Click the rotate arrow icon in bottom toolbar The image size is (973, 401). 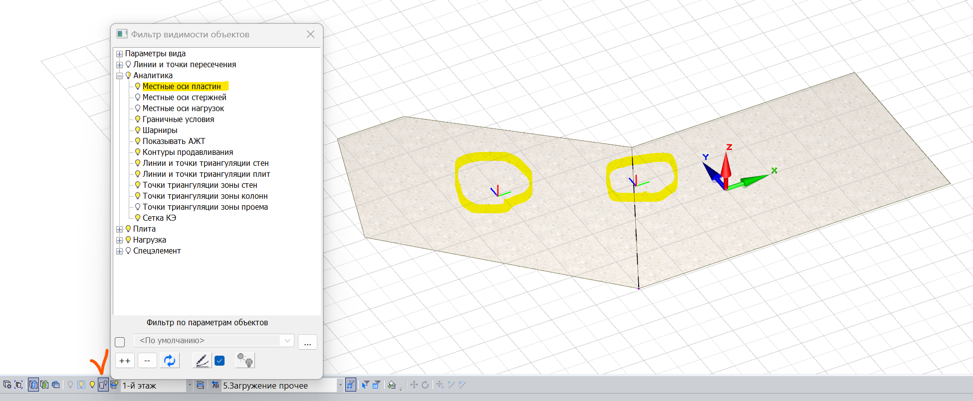tap(425, 385)
